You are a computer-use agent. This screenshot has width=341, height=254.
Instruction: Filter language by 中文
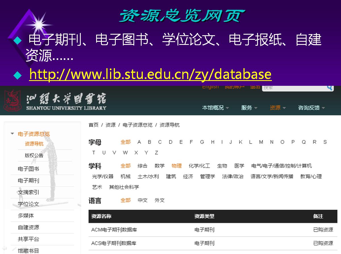tap(142, 200)
